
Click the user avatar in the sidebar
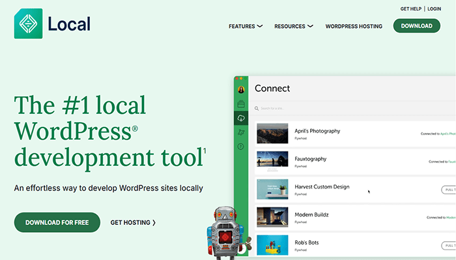pyautogui.click(x=241, y=90)
